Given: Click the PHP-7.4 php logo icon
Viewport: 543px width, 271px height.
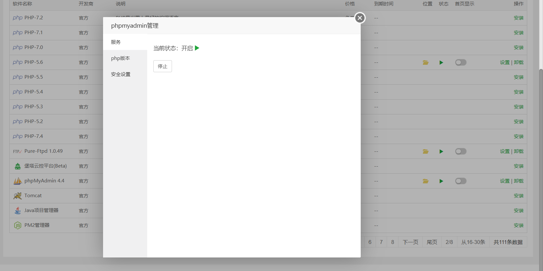Looking at the screenshot, I should click(x=18, y=136).
